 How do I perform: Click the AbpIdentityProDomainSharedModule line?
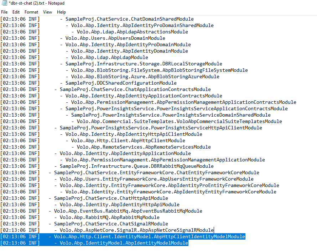tap(107, 26)
